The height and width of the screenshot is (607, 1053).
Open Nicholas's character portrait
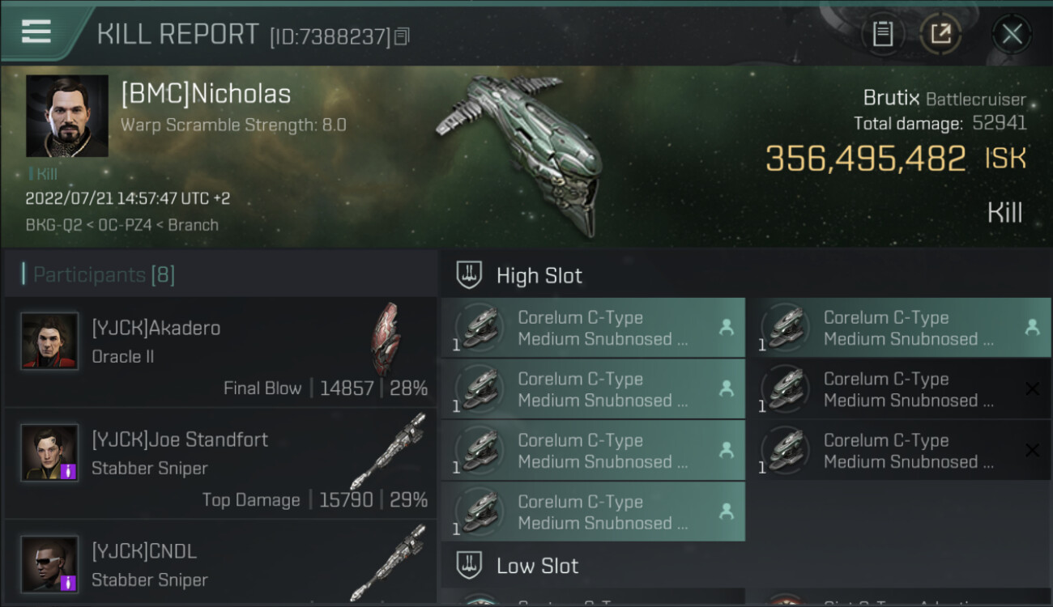pyautogui.click(x=67, y=117)
